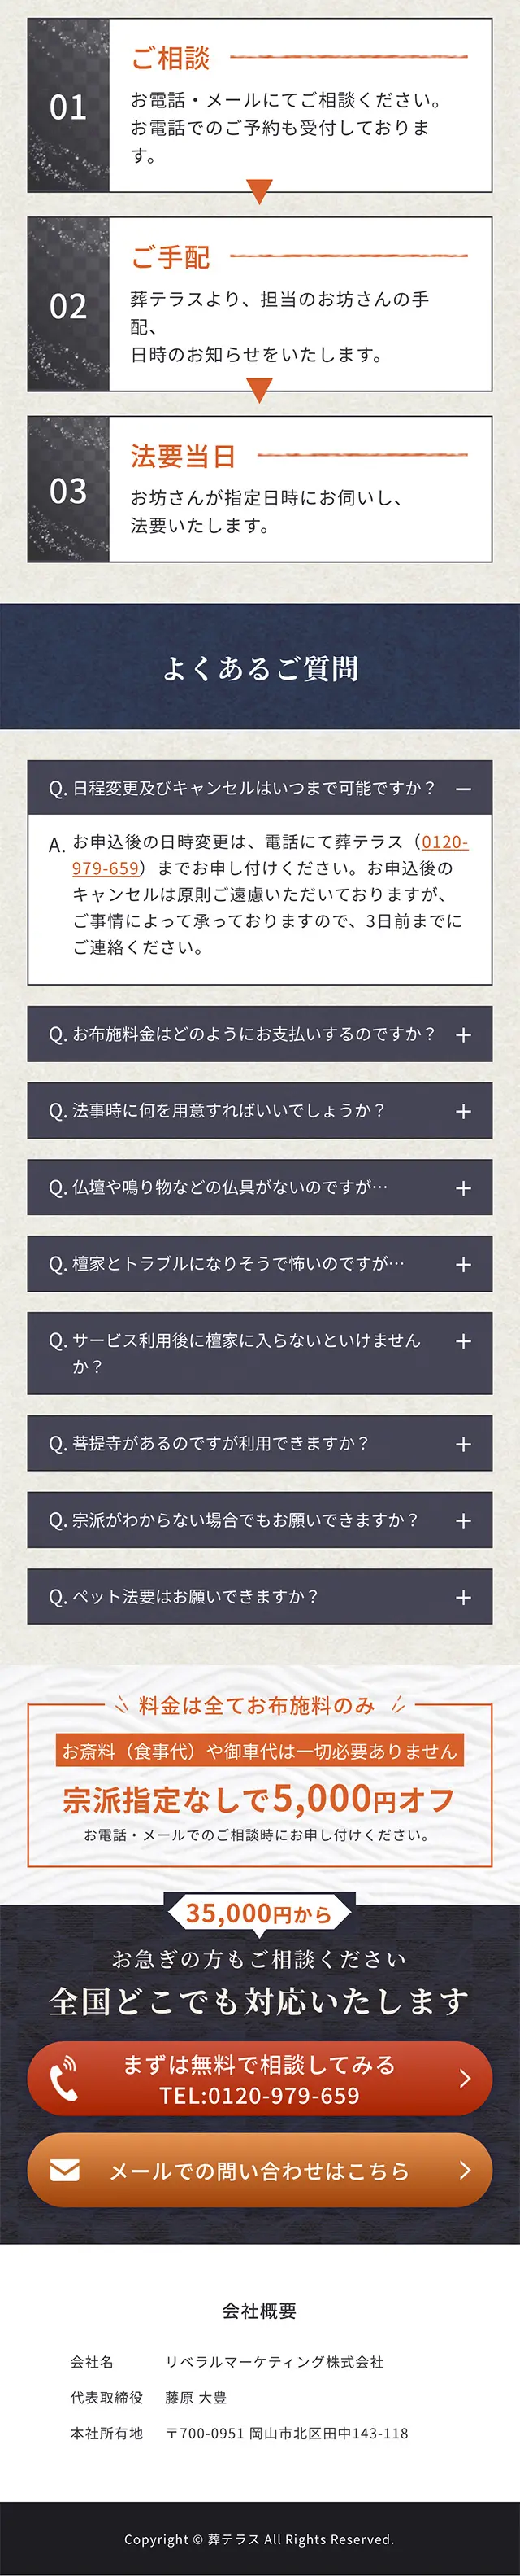
Task: Click メールでの問い合わせはこちら button
Action: click(x=259, y=2169)
